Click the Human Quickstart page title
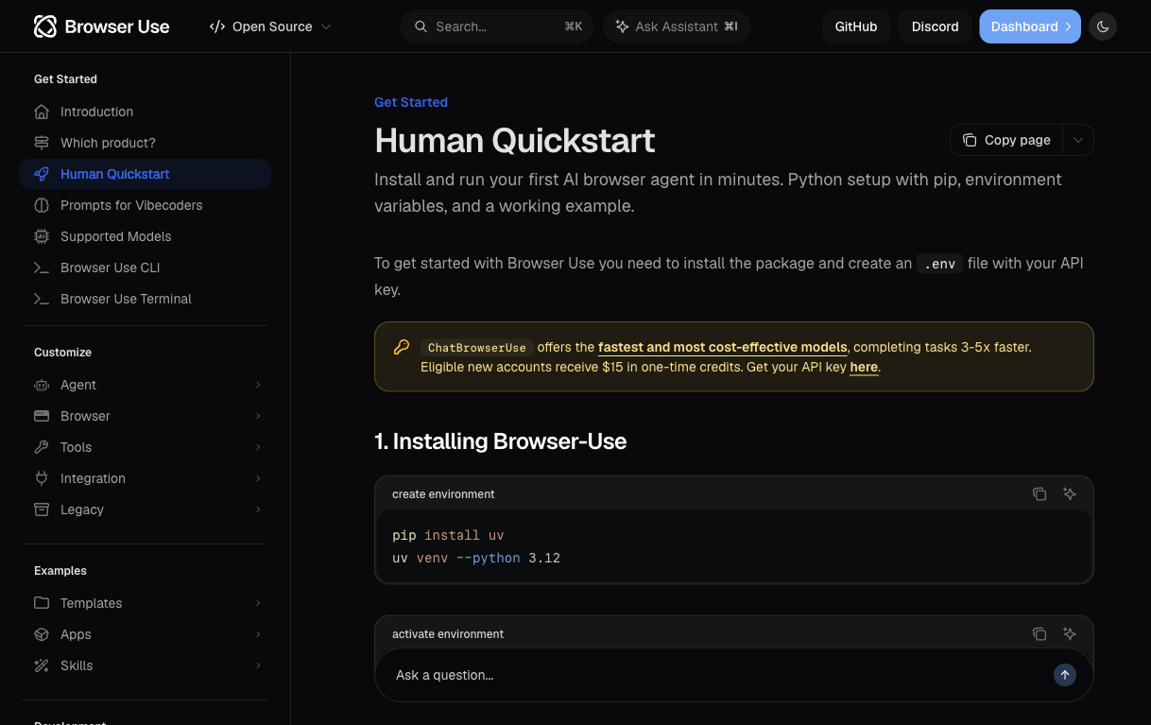This screenshot has height=725, width=1151. click(515, 140)
